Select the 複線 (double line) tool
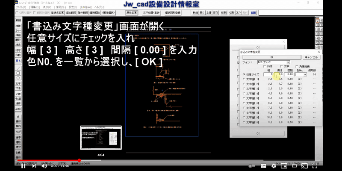Screen dimensions: 342x171 [18, 26]
